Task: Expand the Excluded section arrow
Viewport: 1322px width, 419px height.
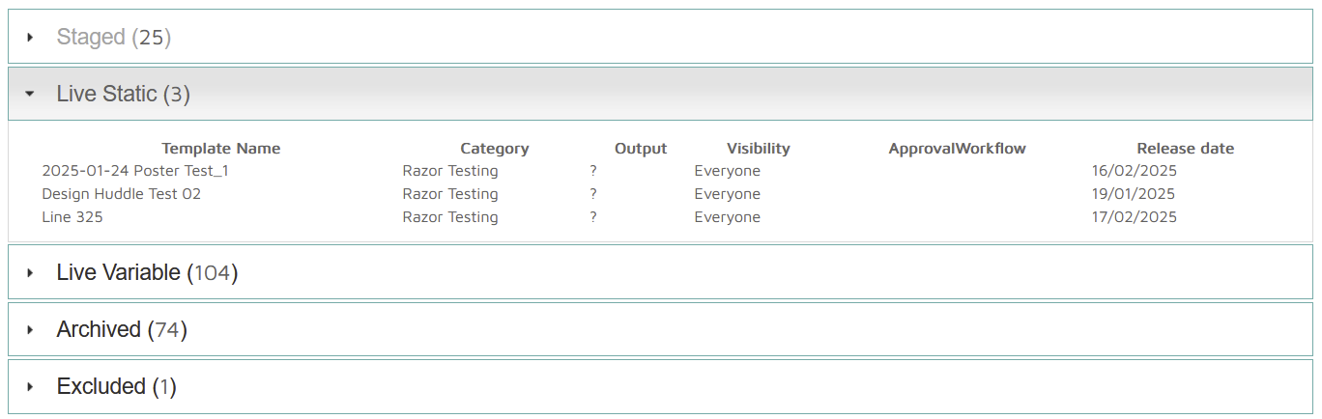Action: tap(30, 387)
